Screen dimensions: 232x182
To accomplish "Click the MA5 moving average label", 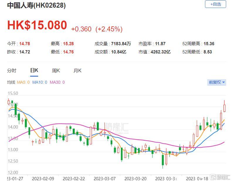I will click(x=23, y=82).
